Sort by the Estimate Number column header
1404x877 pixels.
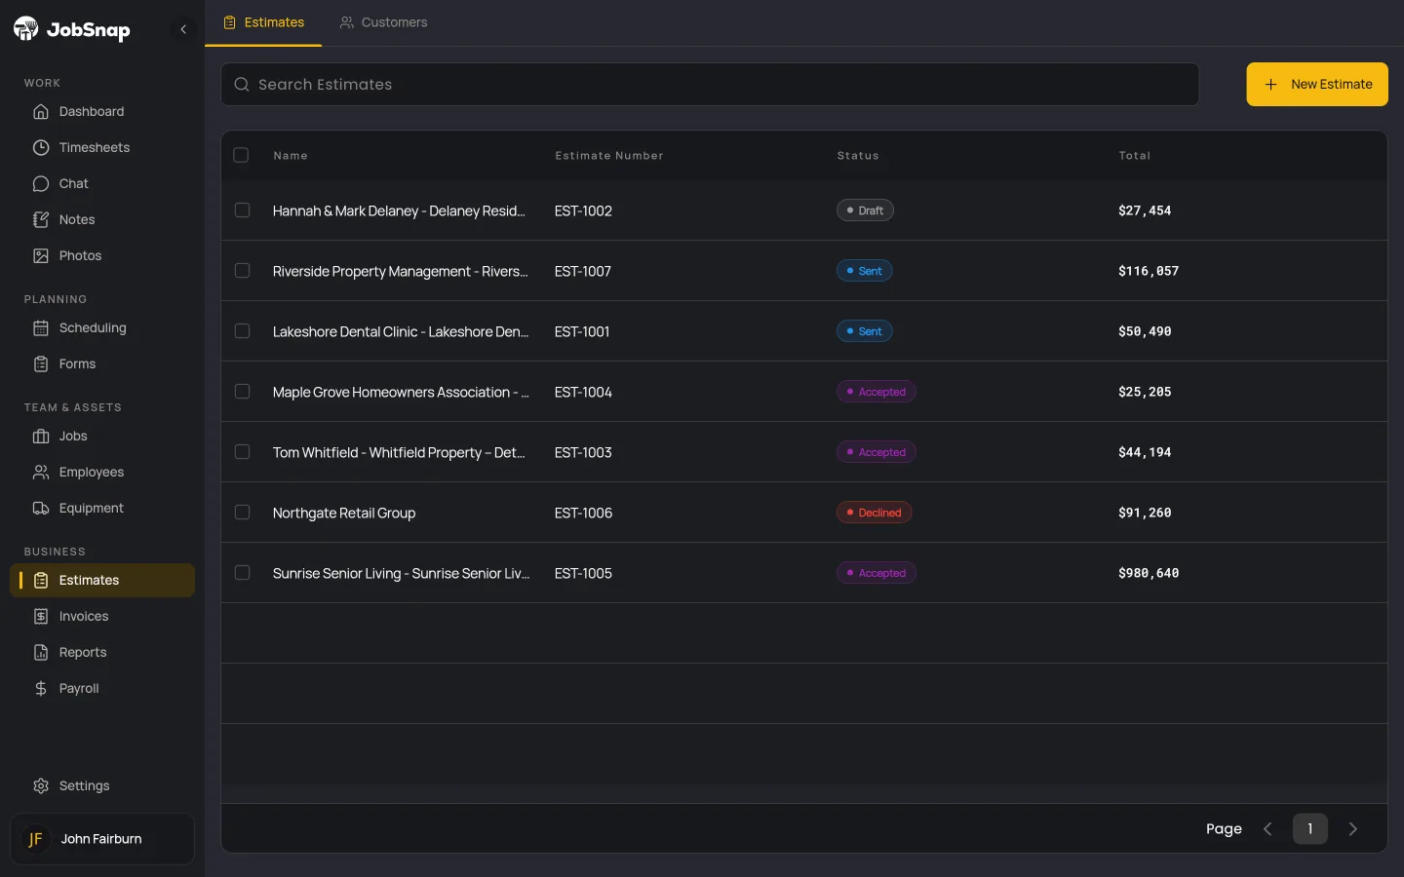(x=609, y=156)
